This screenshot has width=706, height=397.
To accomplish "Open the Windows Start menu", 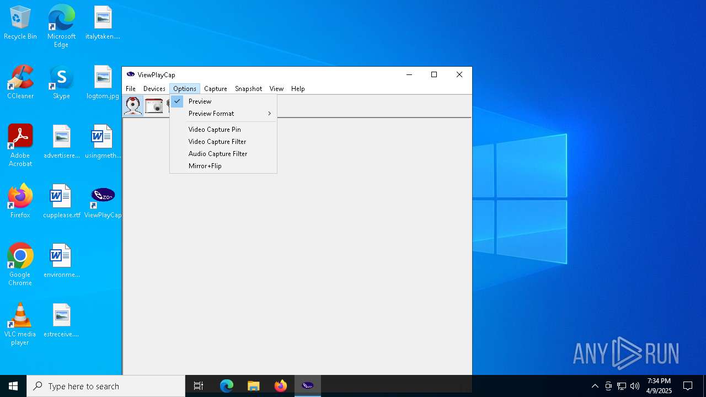I will point(13,386).
